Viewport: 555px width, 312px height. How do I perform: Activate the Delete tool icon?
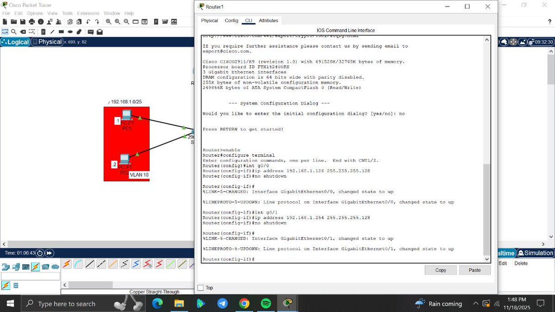coord(23,32)
